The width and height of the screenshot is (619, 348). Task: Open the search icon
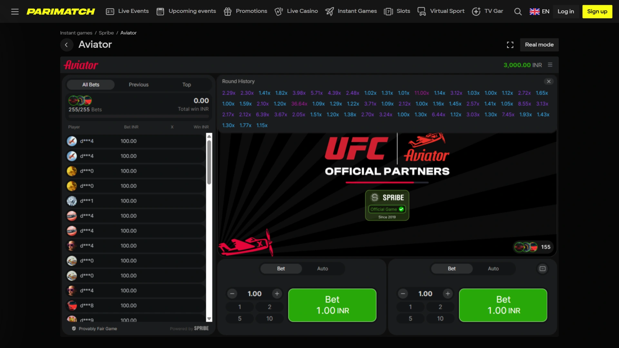pyautogui.click(x=518, y=11)
